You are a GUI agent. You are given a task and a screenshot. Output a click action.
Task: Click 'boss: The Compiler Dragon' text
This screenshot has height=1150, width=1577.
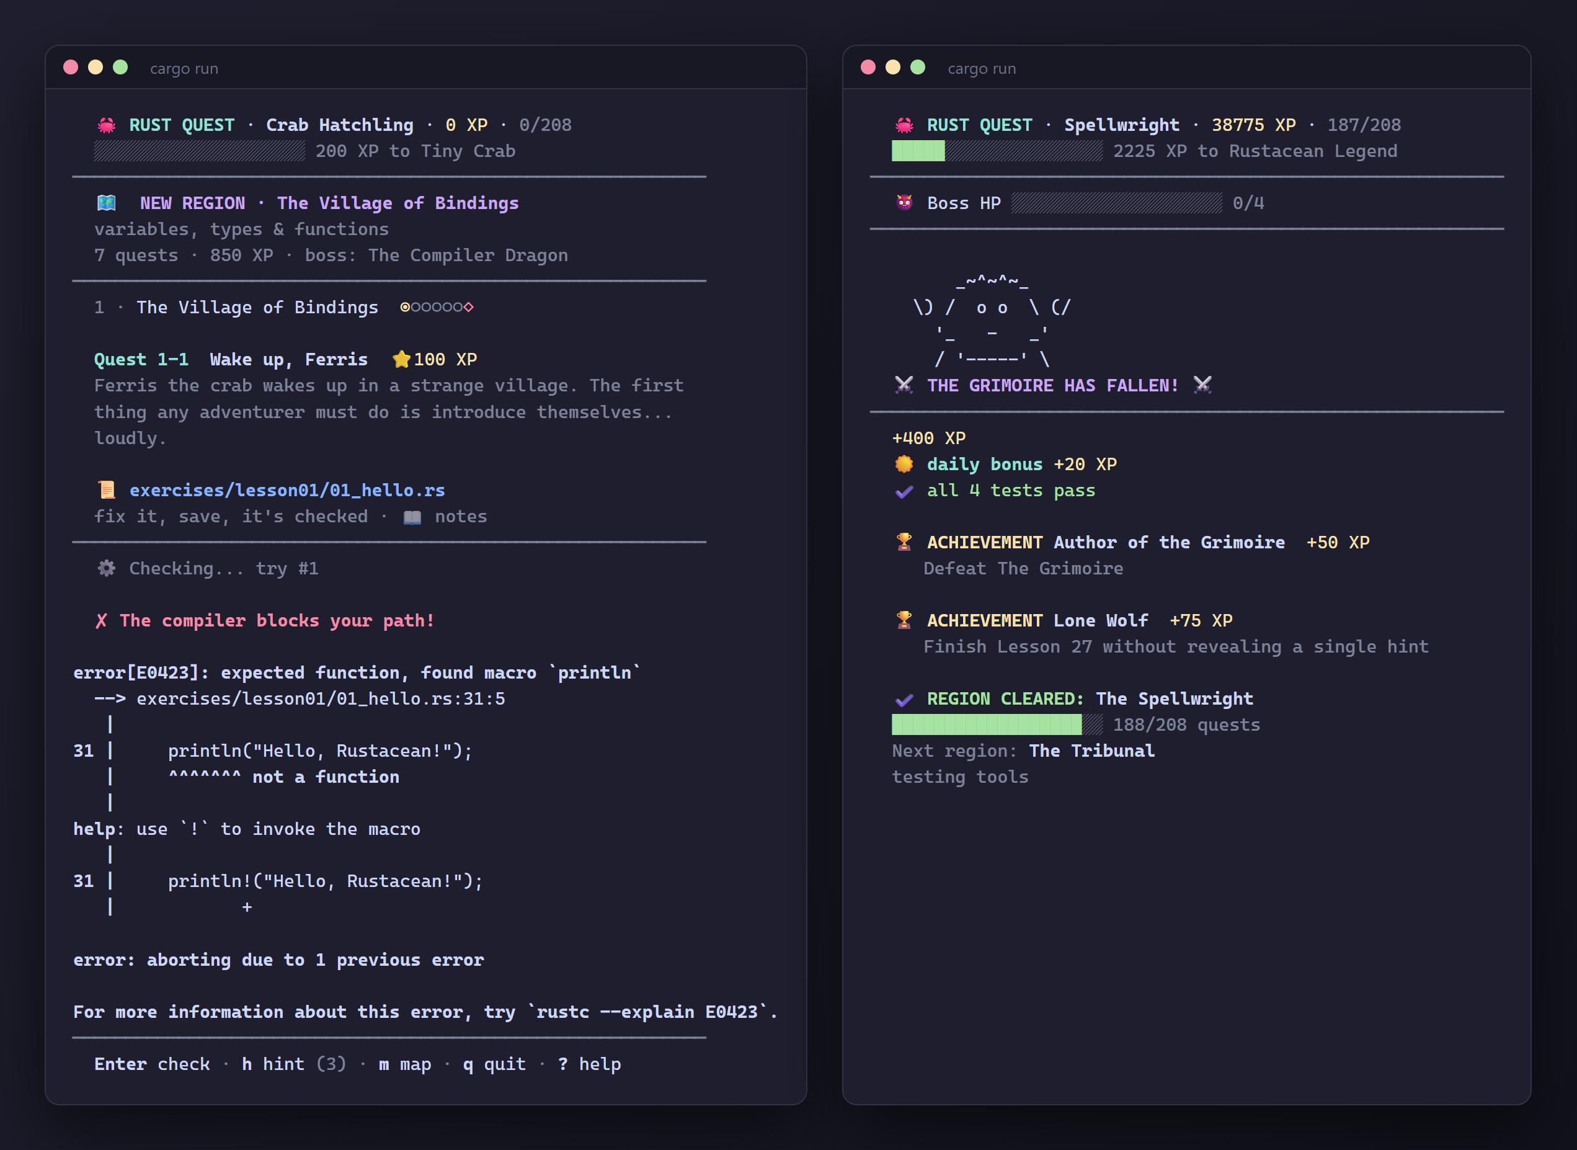437,256
